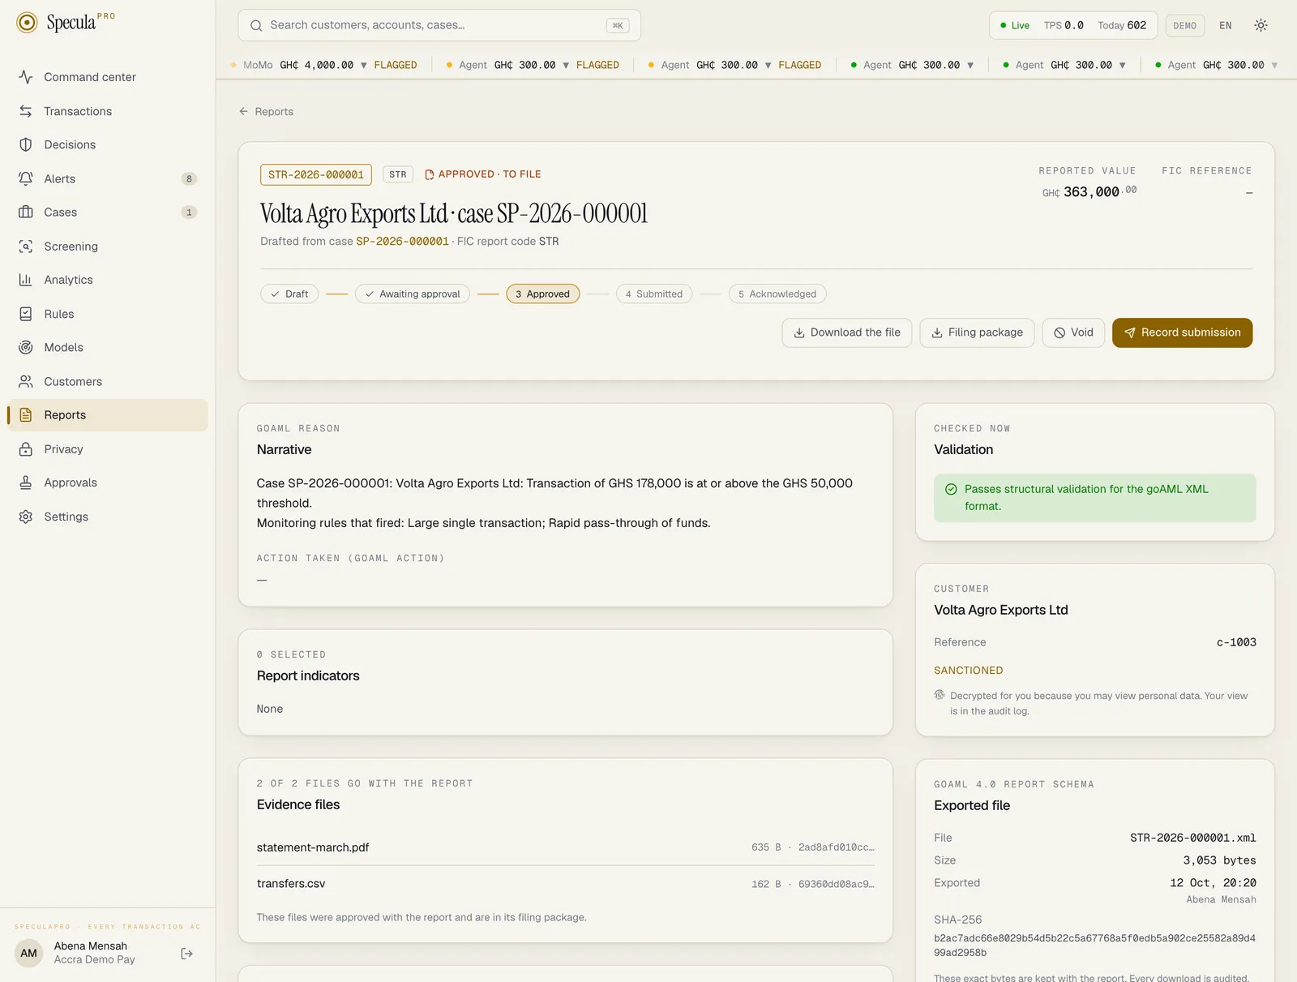Toggle the DEMO mode badge

click(1184, 26)
